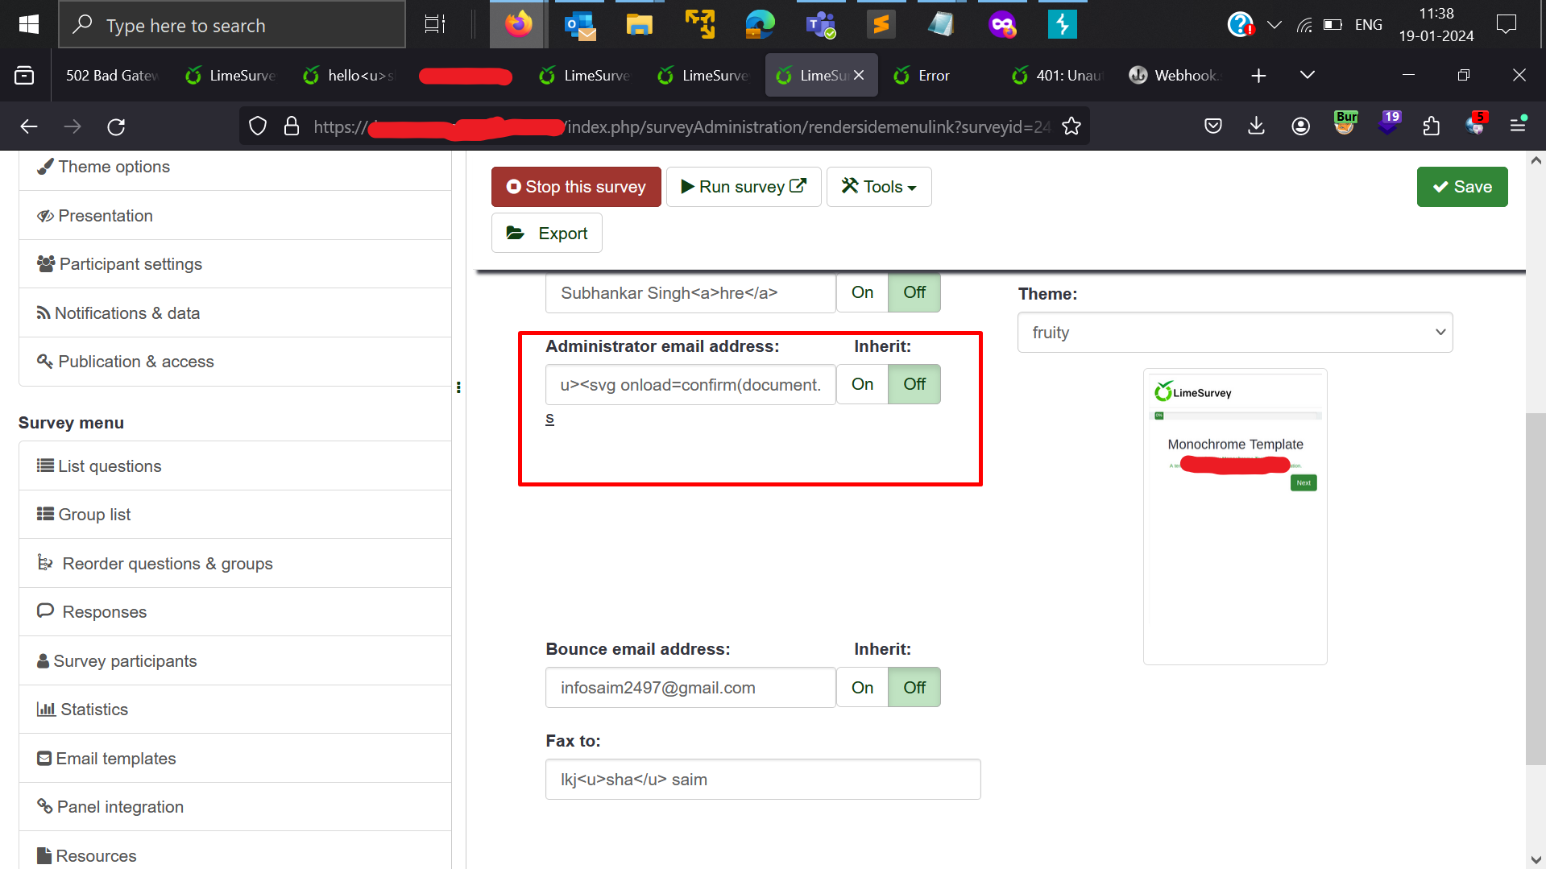The width and height of the screenshot is (1546, 869).
Task: Focus the Administrator email address field
Action: pos(690,384)
